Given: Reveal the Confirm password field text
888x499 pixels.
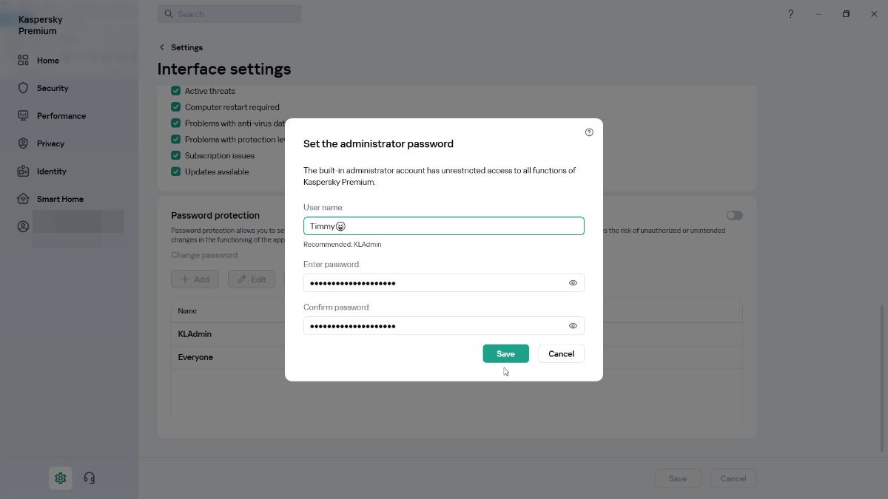Looking at the screenshot, I should pyautogui.click(x=573, y=326).
